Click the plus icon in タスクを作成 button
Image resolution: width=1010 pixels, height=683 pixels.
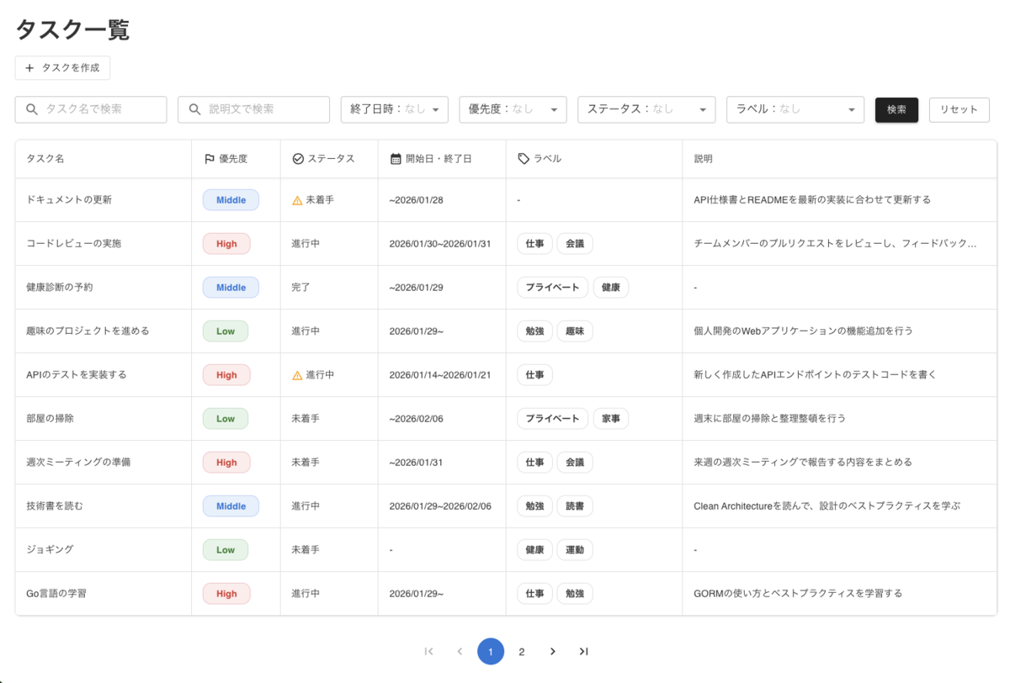[x=30, y=68]
